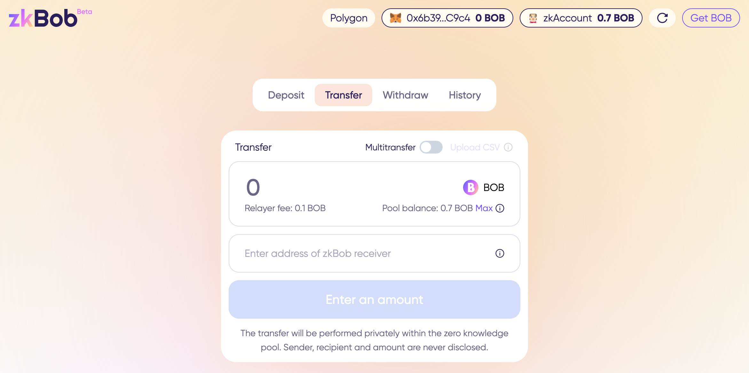Switch to the Deposit tab
The image size is (749, 373).
[286, 95]
